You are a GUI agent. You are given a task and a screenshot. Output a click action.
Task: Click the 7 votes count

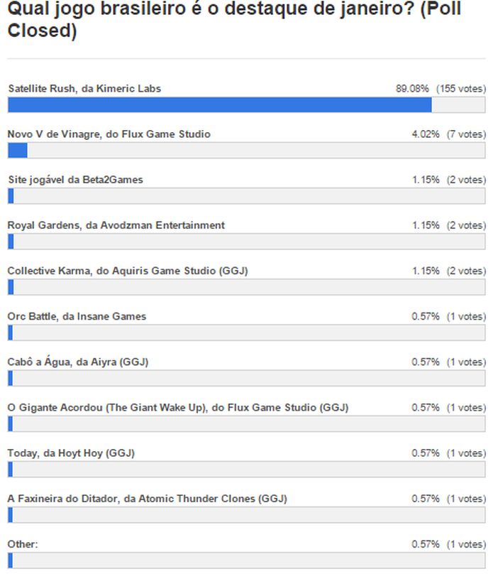tap(465, 134)
